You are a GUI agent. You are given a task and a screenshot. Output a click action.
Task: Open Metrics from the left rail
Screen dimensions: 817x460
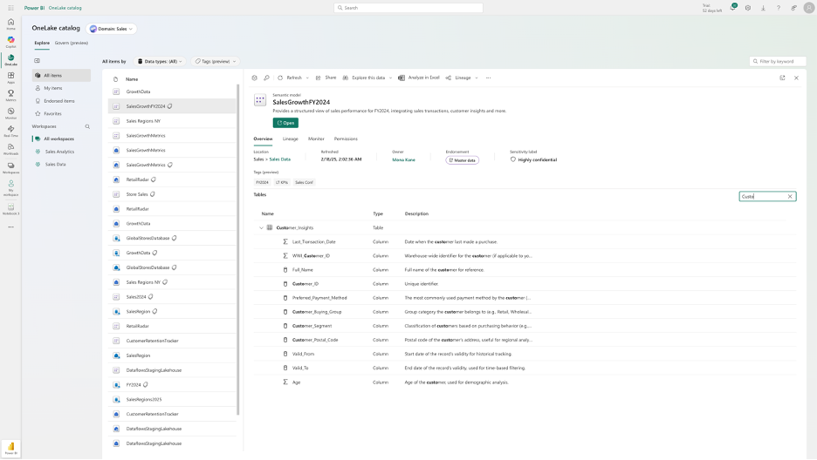tap(11, 96)
